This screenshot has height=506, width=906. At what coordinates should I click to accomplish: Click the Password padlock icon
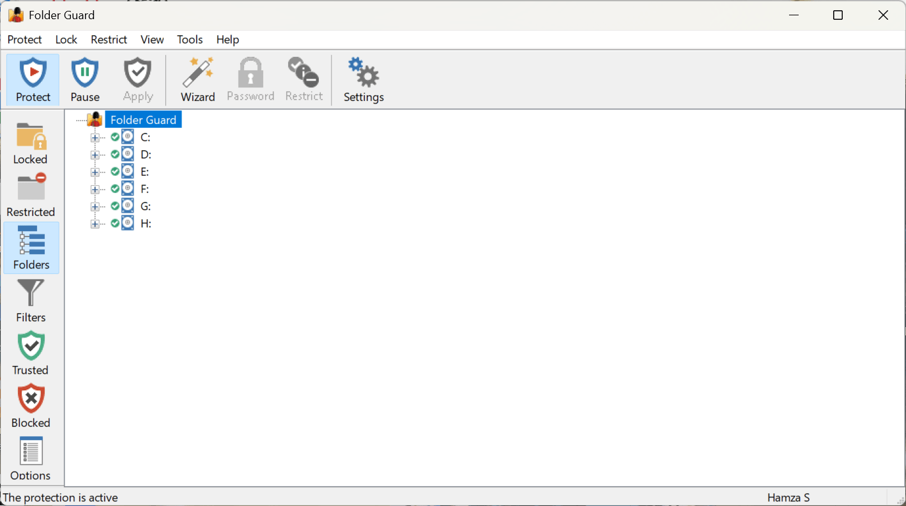click(x=250, y=72)
